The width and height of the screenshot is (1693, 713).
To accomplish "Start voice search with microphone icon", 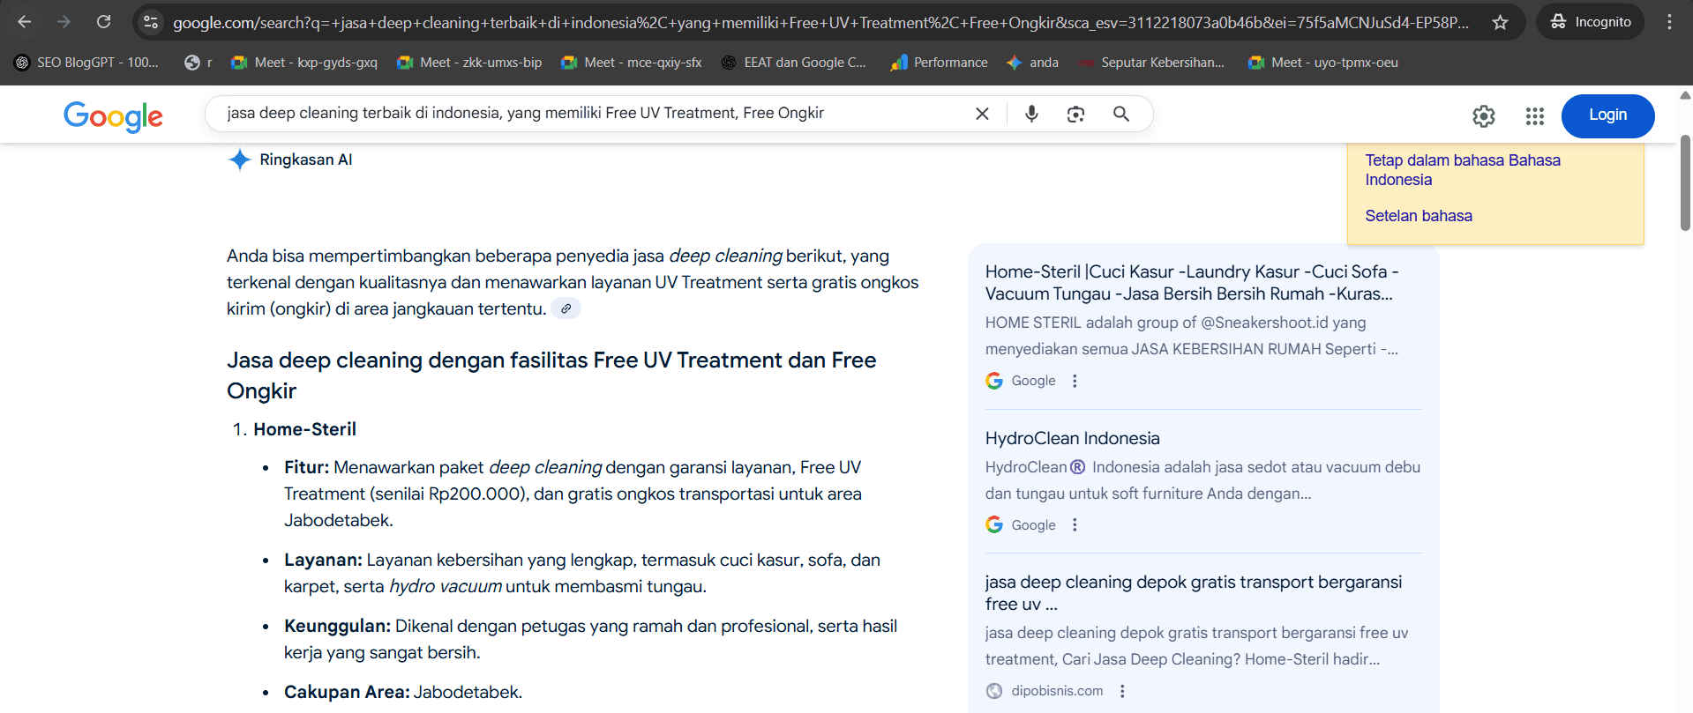I will 1031,114.
